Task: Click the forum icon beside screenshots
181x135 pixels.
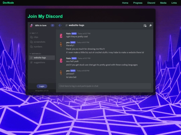Action: tap(31, 42)
